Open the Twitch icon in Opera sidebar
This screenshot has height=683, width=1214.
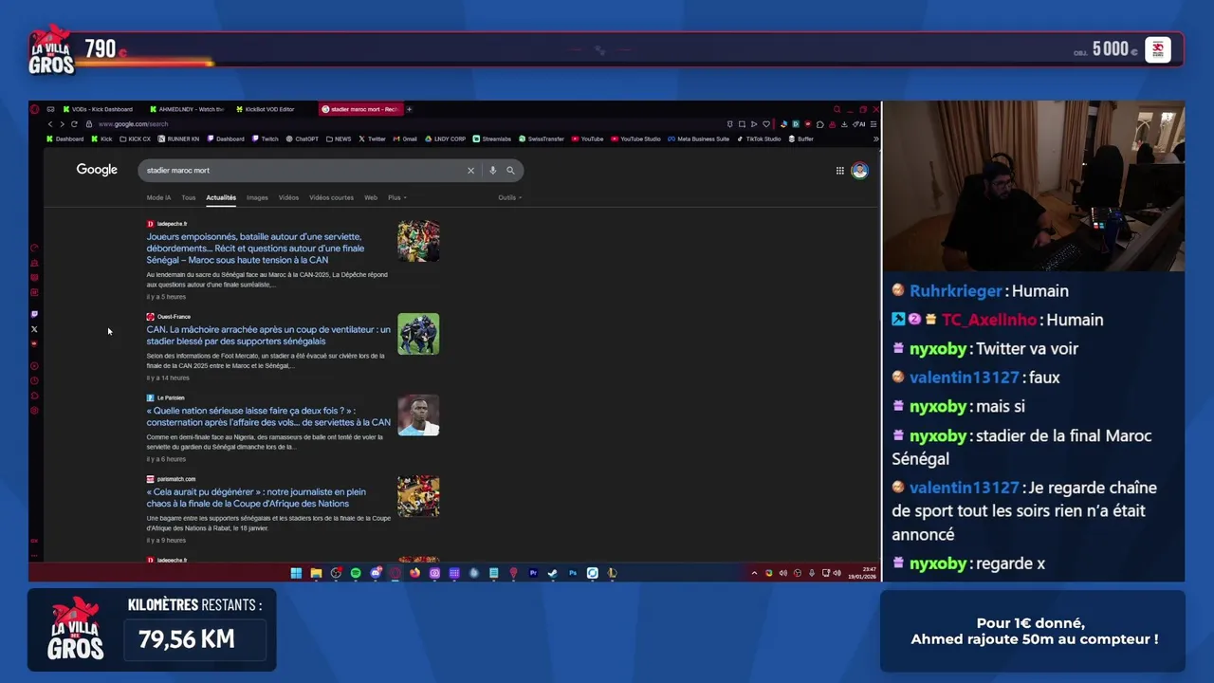(x=35, y=314)
